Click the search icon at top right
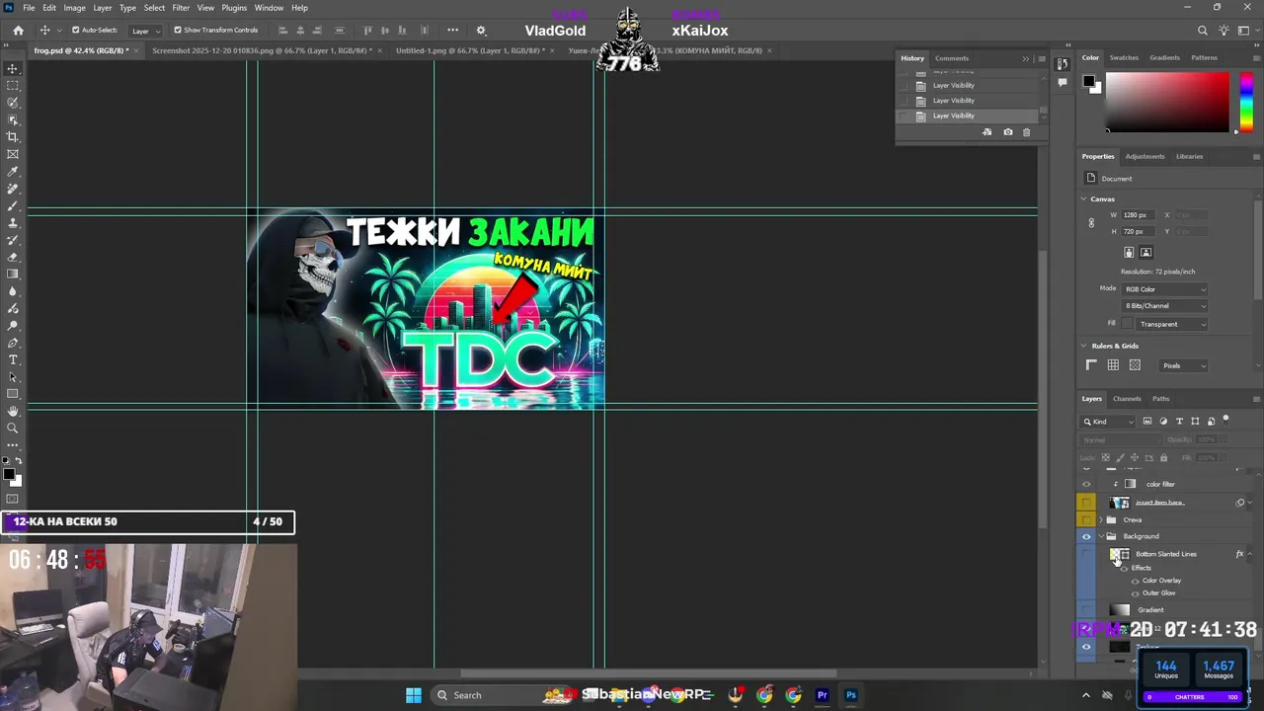Screen dimensions: 1264x711 pos(1202,31)
